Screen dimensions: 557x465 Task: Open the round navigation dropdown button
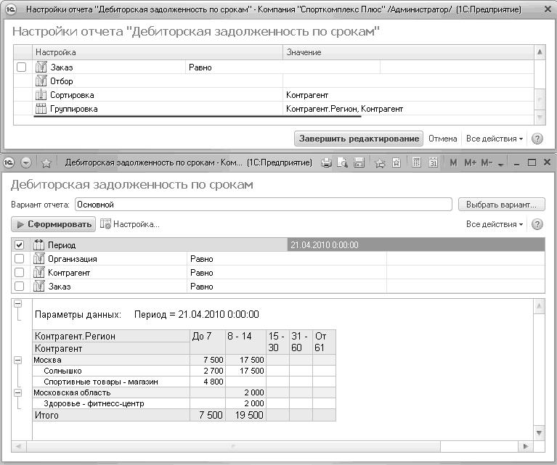(x=26, y=162)
